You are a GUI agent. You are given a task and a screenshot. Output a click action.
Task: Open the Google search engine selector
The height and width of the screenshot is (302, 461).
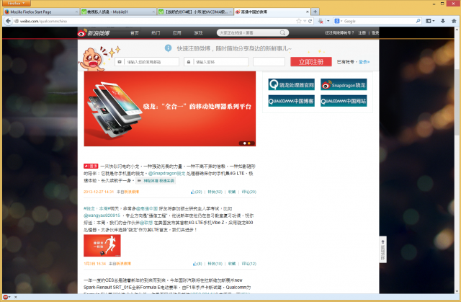pos(338,21)
